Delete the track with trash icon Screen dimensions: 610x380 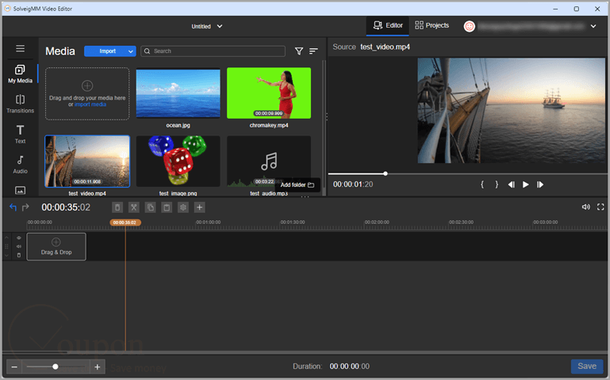[x=19, y=255]
